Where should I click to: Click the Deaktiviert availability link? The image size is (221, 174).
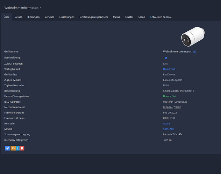point(169,69)
